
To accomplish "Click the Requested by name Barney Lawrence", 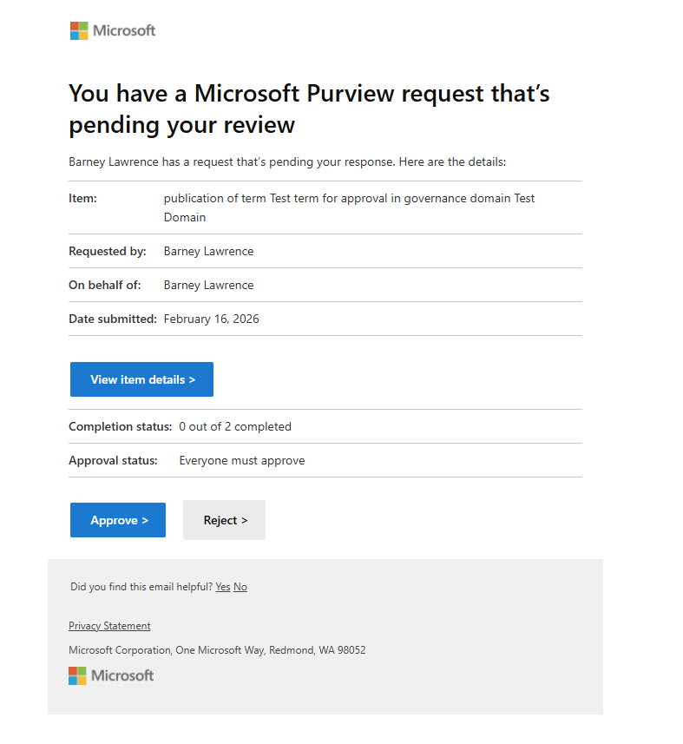I will [x=208, y=251].
